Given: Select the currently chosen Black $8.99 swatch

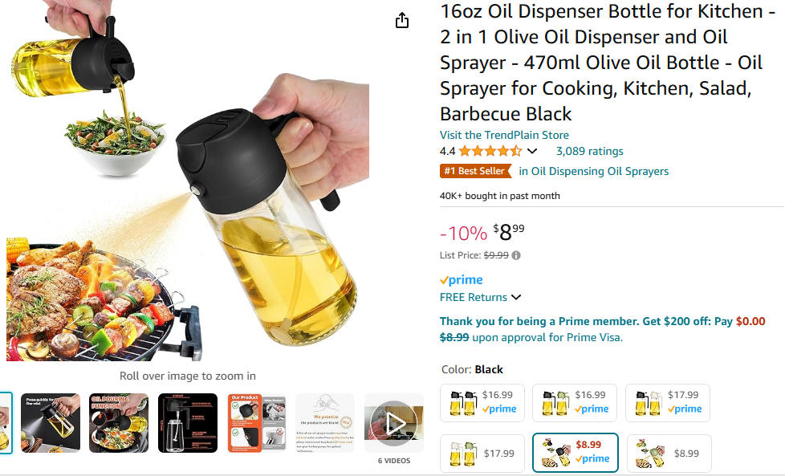Looking at the screenshot, I should [576, 453].
